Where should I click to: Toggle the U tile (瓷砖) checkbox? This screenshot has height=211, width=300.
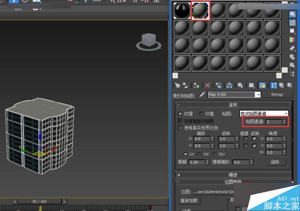tap(254, 139)
